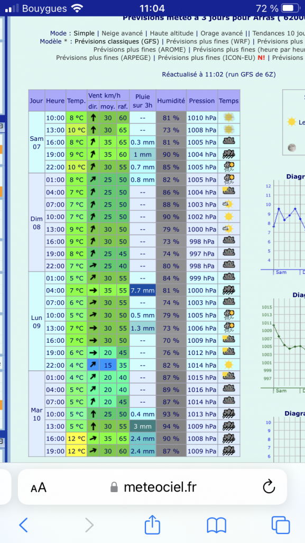Click the moon icon in legend box
This screenshot has width=305, height=543.
coord(292,147)
